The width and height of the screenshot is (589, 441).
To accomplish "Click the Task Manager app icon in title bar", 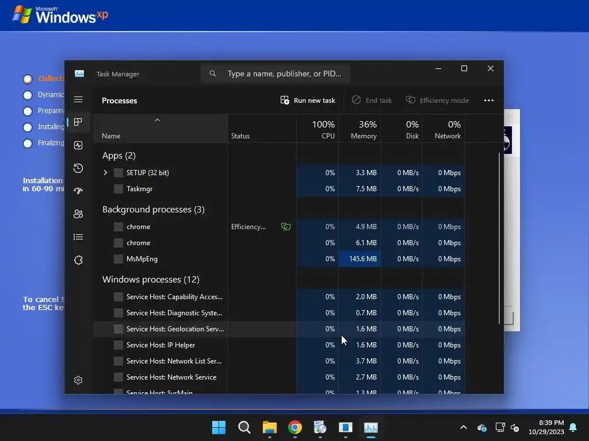I will [79, 73].
